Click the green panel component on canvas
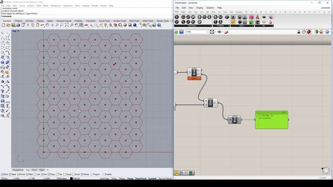This screenshot has height=187, width=333. tap(272, 120)
